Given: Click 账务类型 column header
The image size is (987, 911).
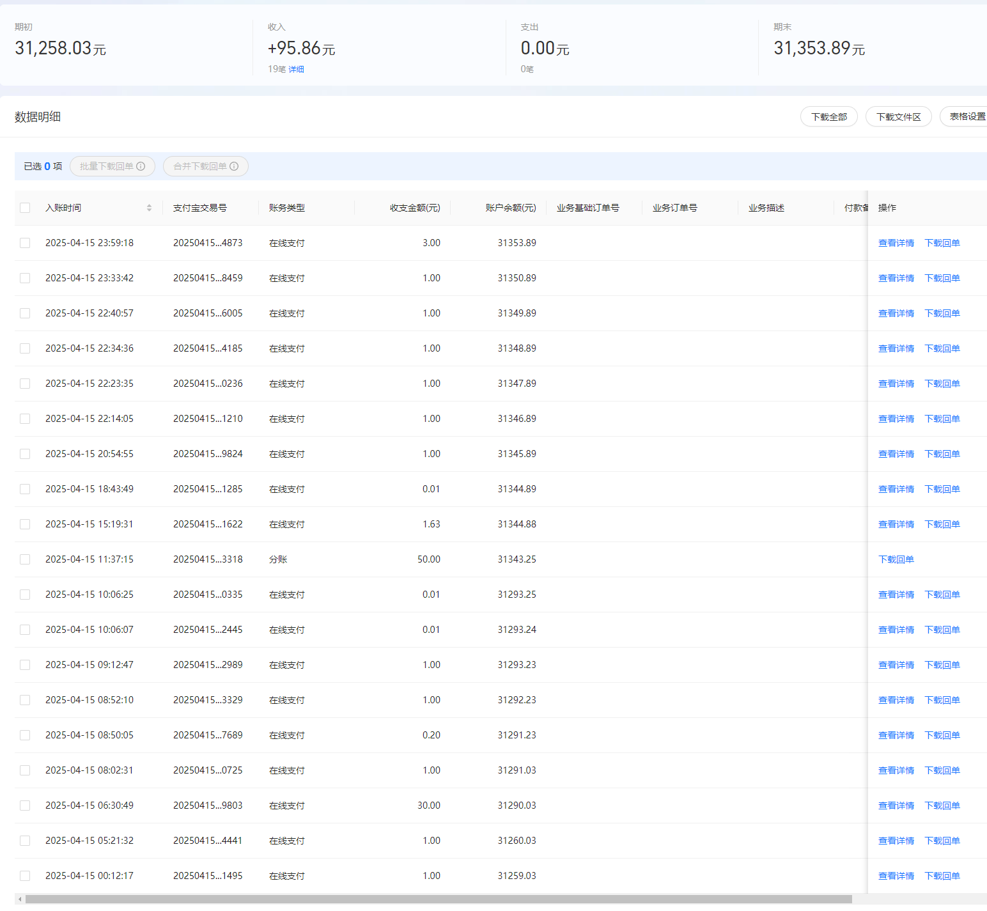Looking at the screenshot, I should click(x=287, y=208).
